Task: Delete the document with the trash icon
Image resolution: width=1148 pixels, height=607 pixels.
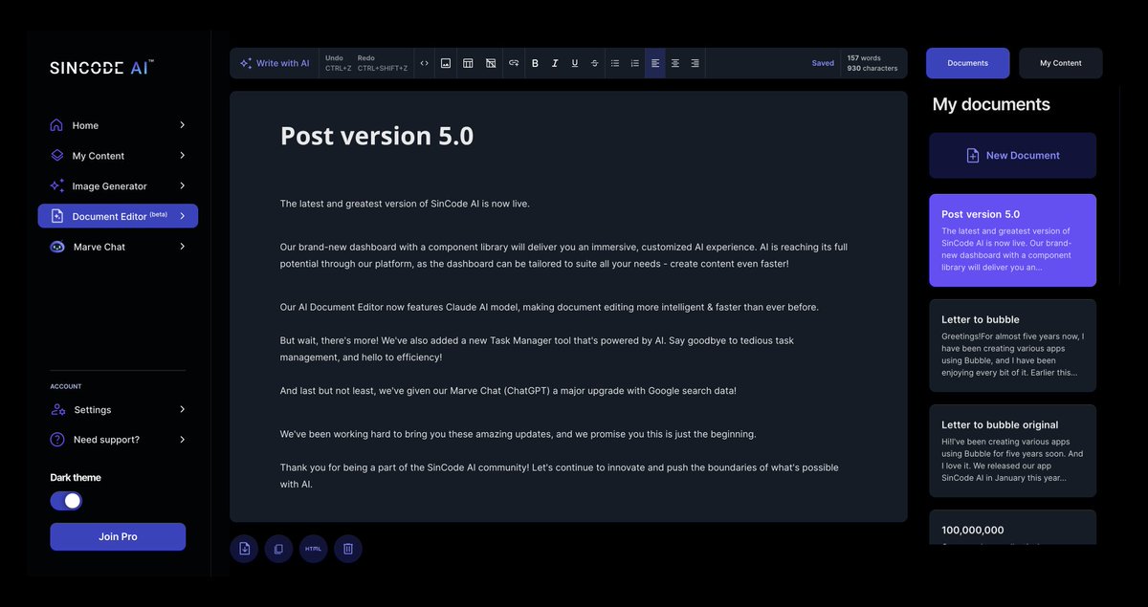Action: [348, 549]
